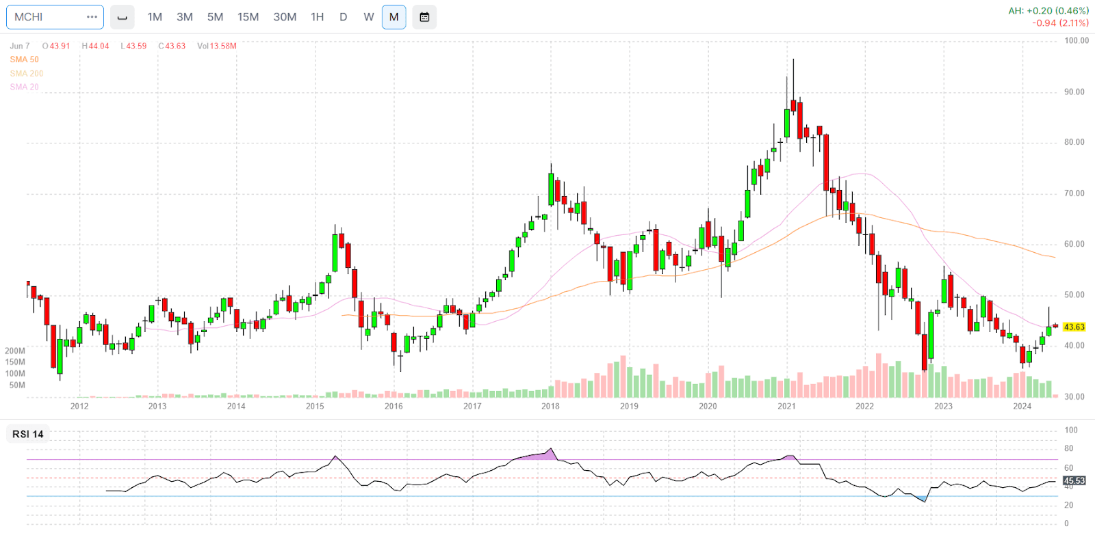Switch to the W weekly timeframe
The image size is (1095, 533).
(369, 17)
